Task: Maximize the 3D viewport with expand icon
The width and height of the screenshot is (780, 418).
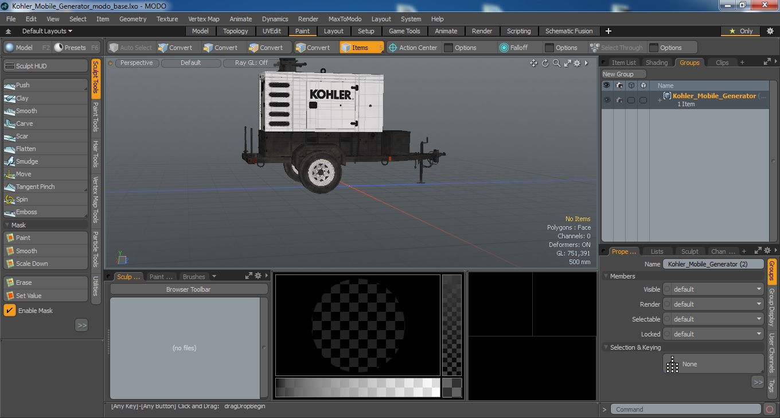Action: coord(567,63)
